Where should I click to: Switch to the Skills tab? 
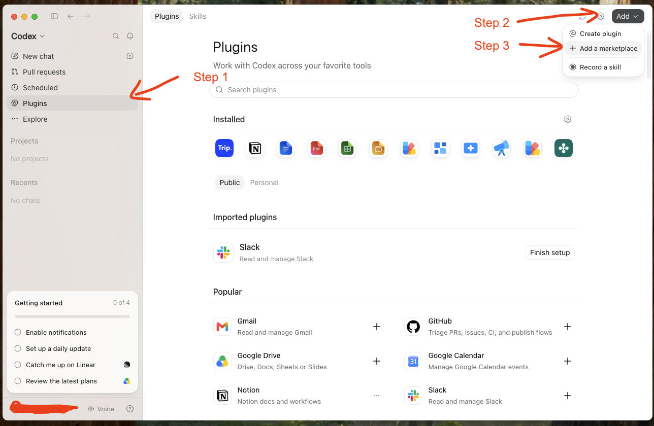pyautogui.click(x=198, y=16)
